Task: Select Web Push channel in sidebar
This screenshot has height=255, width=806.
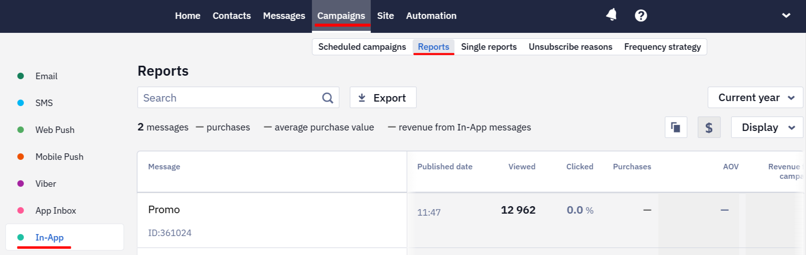Action: pos(55,130)
